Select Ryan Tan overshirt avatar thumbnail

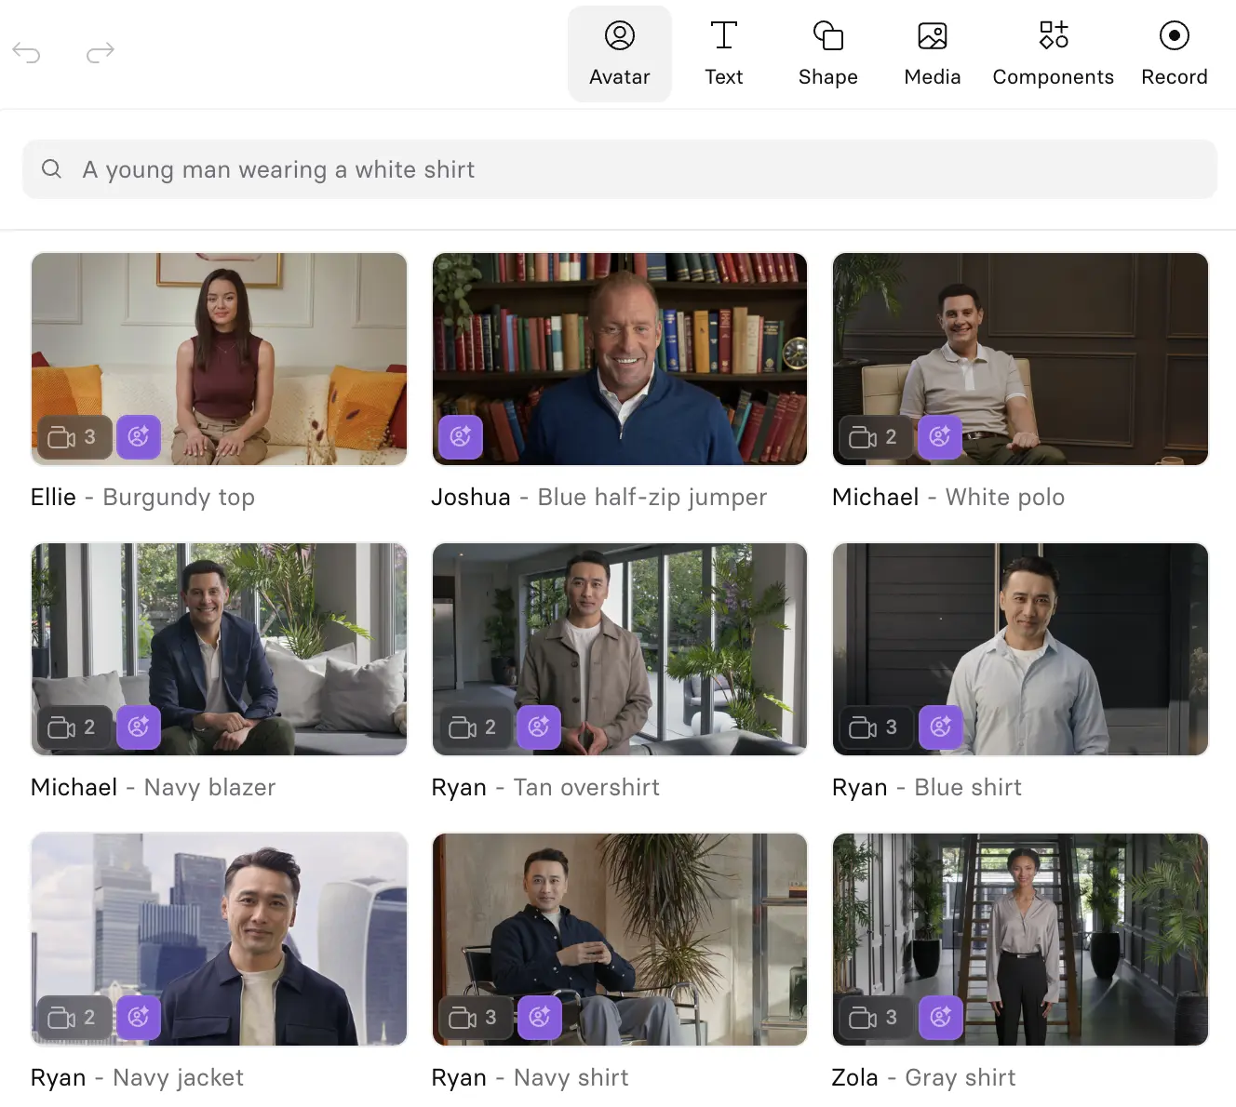[x=620, y=649]
